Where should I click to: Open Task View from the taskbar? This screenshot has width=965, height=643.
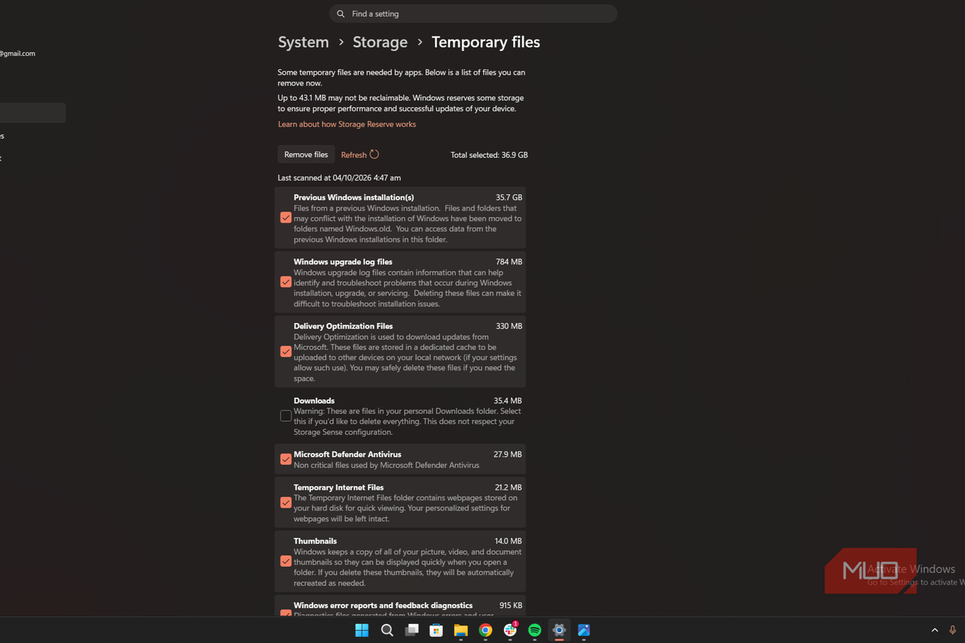pos(412,630)
